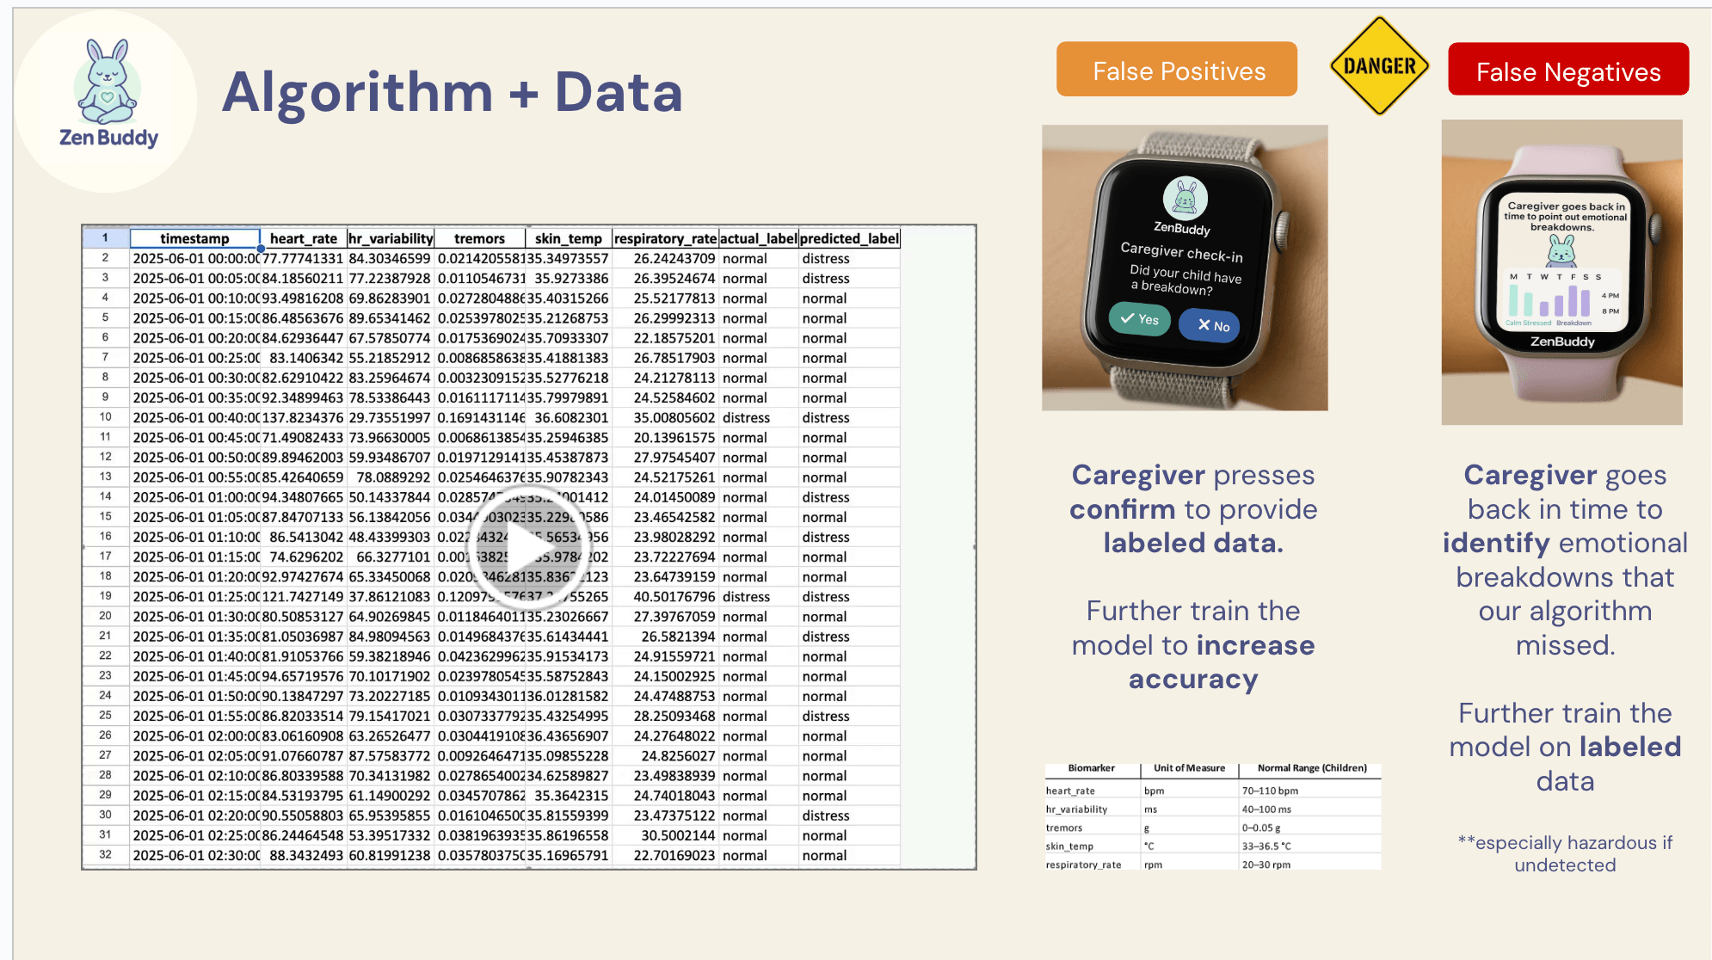This screenshot has height=960, width=1712.
Task: Click the heart_rate column header
Action: pos(303,238)
